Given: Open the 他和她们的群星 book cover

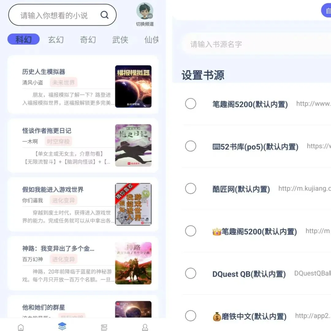Looking at the screenshot, I should click(x=133, y=309).
